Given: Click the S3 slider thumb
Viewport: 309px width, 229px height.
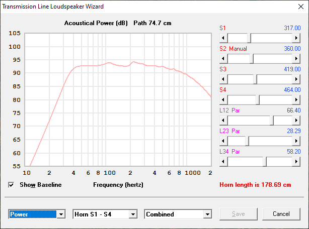Looking at the screenshot, I should tap(255, 79).
